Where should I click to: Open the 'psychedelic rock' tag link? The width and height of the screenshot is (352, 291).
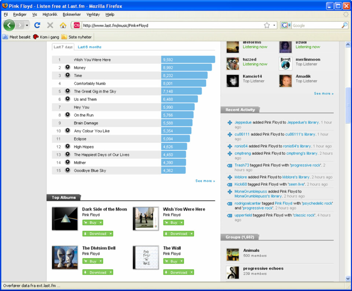coord(318,203)
